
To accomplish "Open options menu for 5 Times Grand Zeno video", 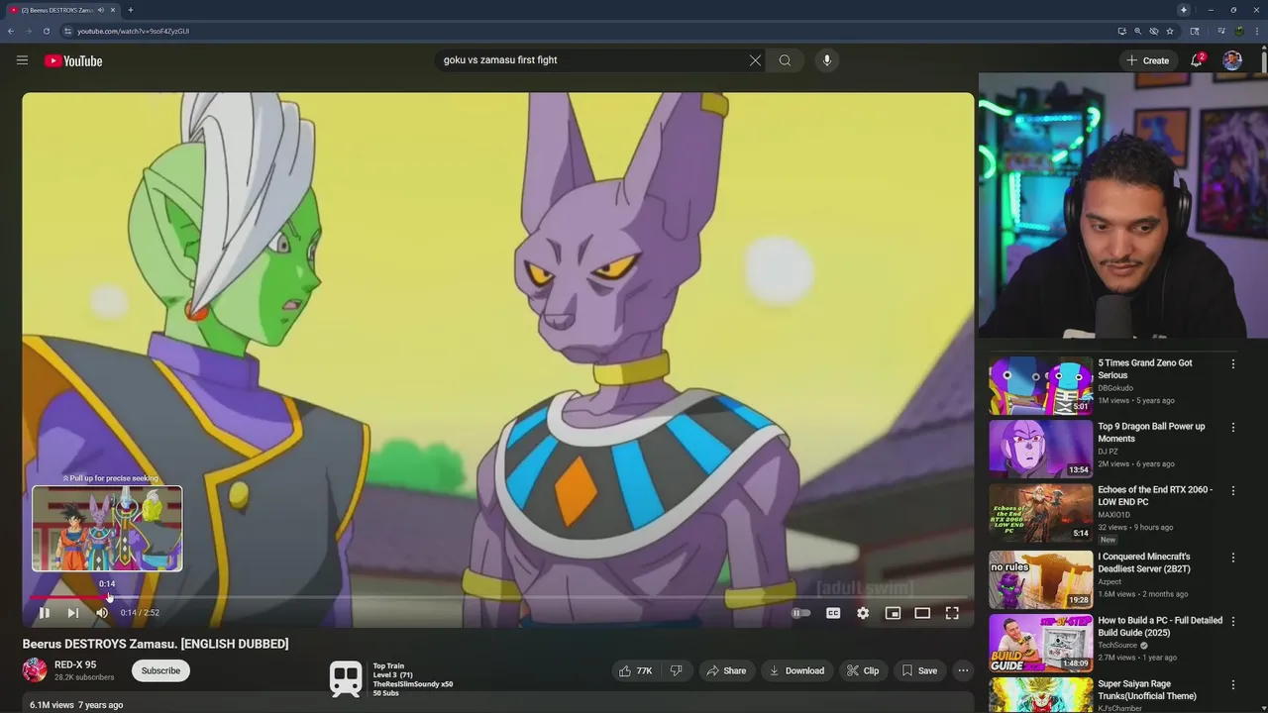I will click(x=1233, y=364).
